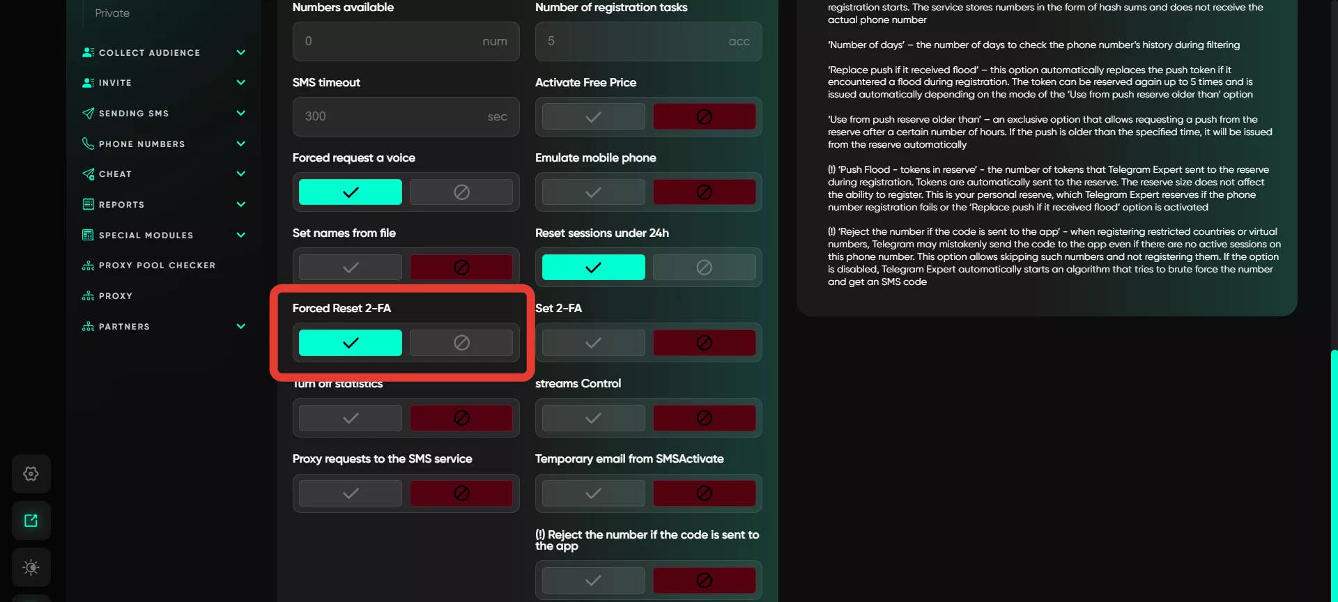The image size is (1338, 602).
Task: Click the Numbers available input field
Action: click(x=406, y=41)
